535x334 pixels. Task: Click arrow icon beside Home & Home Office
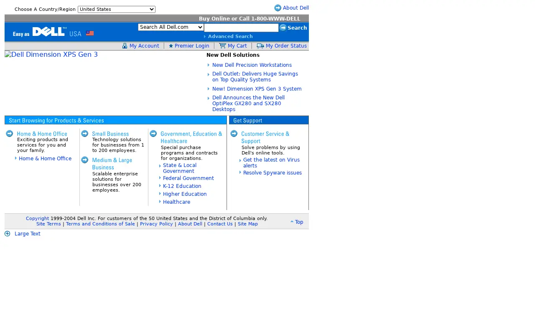pos(10,134)
